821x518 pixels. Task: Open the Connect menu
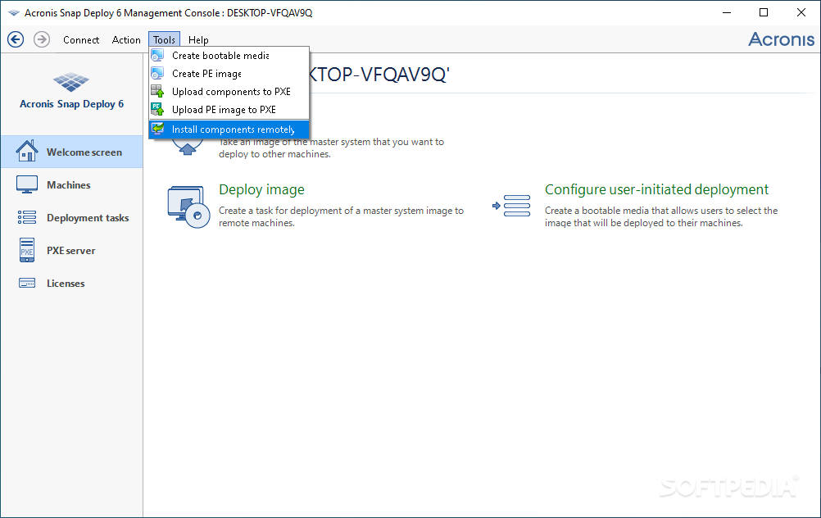click(80, 40)
